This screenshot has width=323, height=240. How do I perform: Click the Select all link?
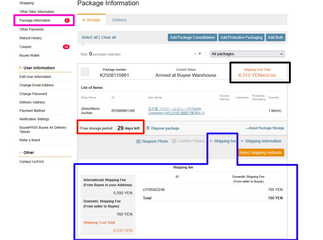(89, 37)
